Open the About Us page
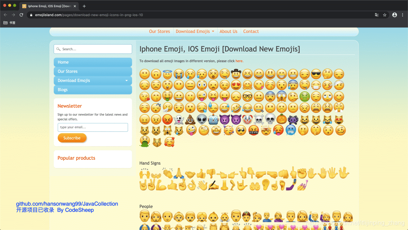The width and height of the screenshot is (408, 230). (x=229, y=31)
